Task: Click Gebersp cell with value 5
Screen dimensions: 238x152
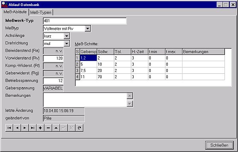Action: click(88, 64)
